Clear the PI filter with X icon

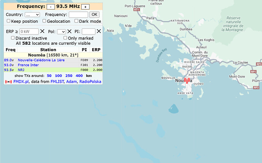[x=99, y=31]
